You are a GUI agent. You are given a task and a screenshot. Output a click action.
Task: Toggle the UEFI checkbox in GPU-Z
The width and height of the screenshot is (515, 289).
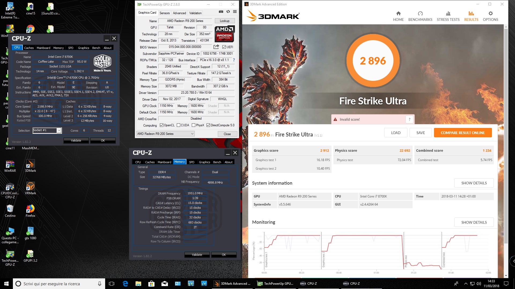point(224,47)
